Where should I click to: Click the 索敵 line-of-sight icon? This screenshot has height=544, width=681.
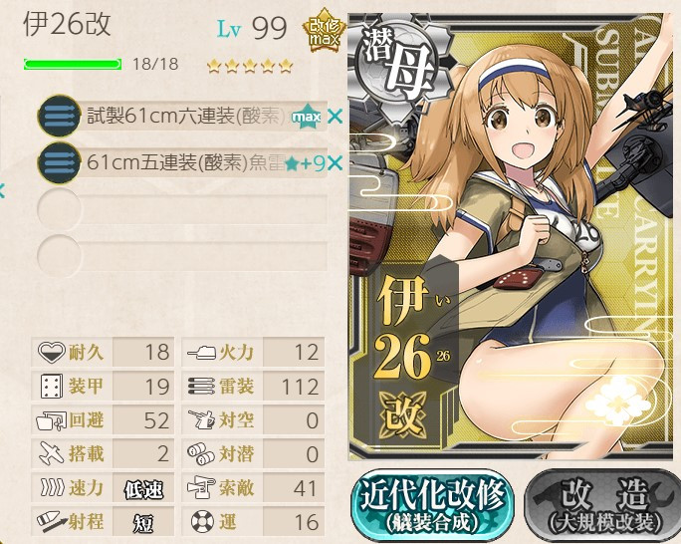point(201,487)
